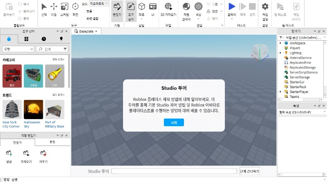Open the 잠금 dropdown arrow

tap(222, 11)
